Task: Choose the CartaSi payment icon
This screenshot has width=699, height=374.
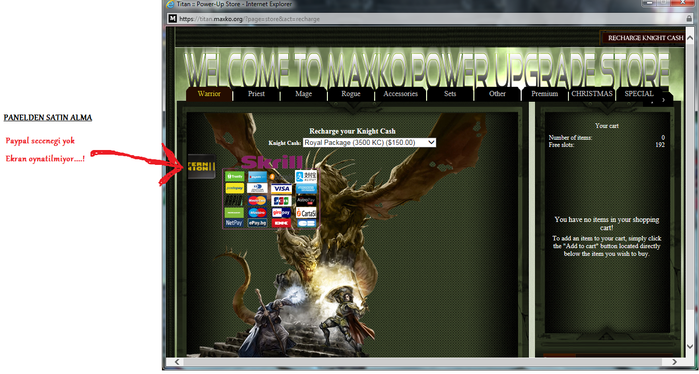Action: pyautogui.click(x=306, y=213)
